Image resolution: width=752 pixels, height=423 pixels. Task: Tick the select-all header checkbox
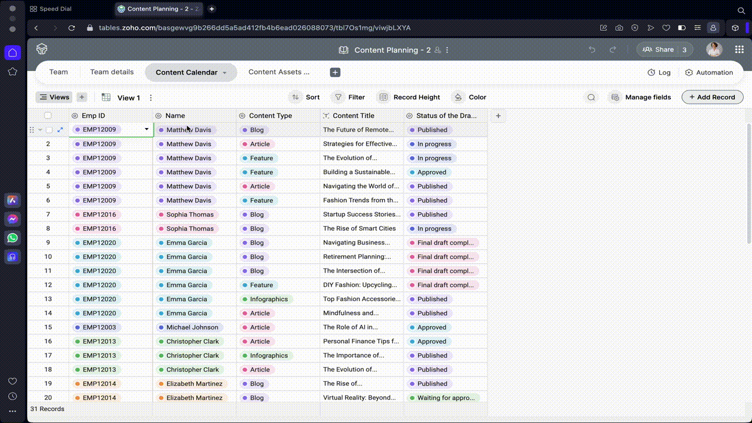[x=48, y=116]
